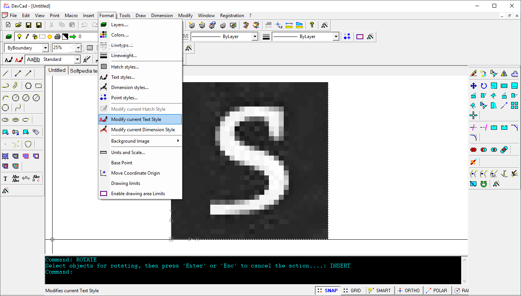
Task: Click the measure distance ruler icon
Action: click(x=289, y=25)
